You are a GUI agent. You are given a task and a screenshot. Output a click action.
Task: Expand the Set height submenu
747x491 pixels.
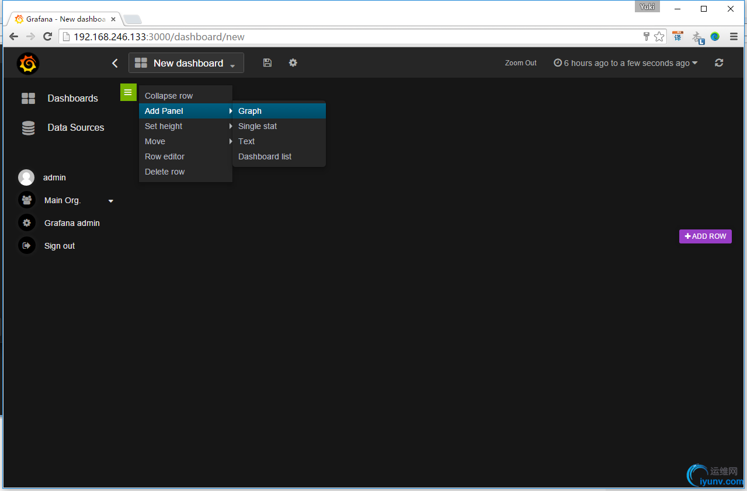186,126
